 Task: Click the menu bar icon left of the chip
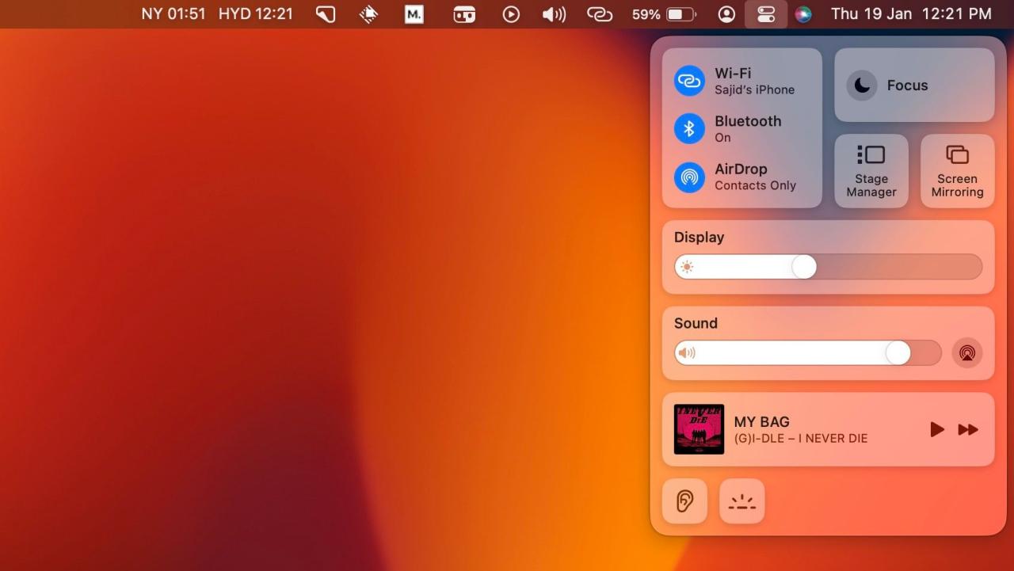click(x=326, y=14)
